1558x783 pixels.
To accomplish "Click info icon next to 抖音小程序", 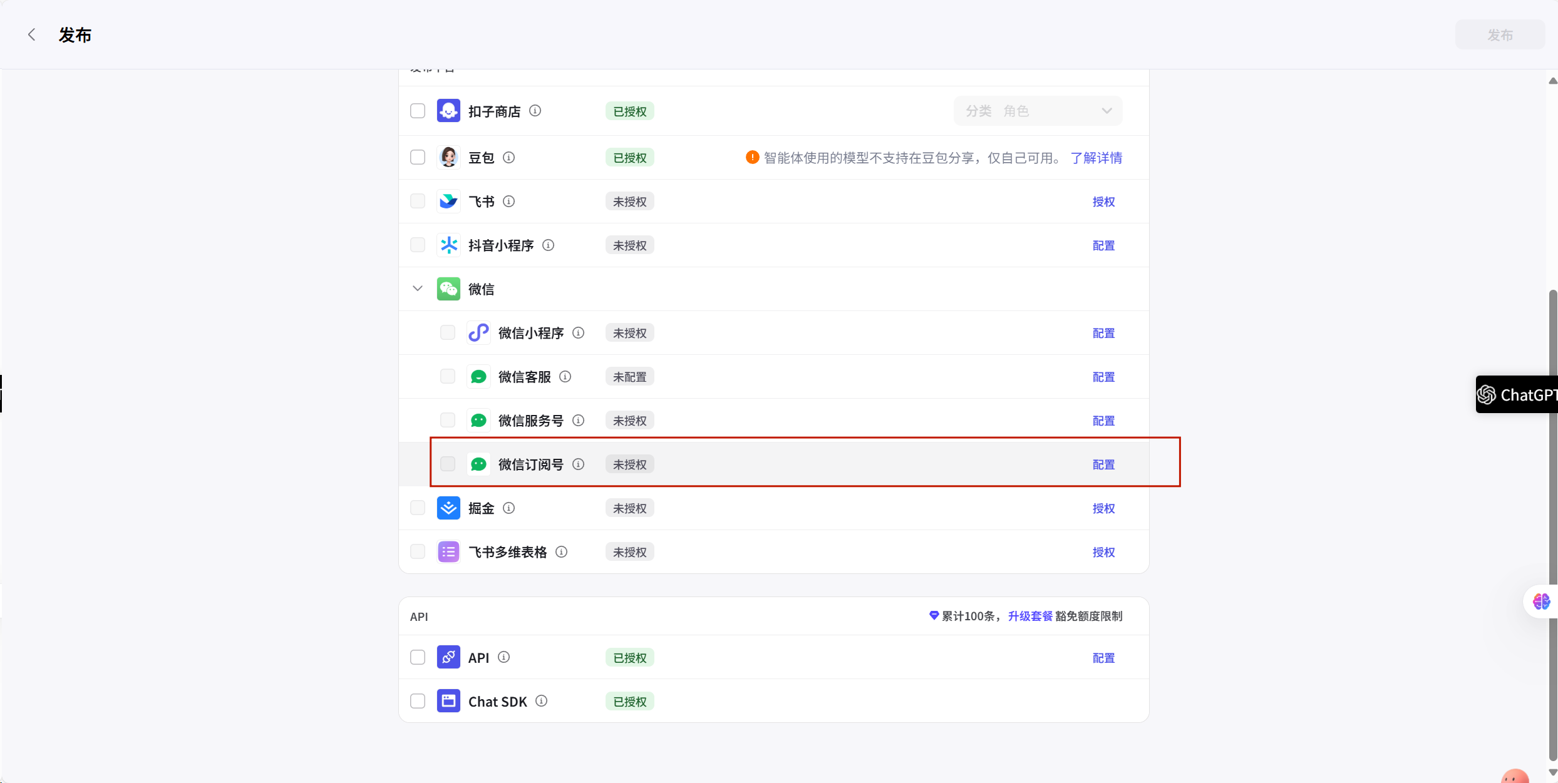I will coord(548,245).
